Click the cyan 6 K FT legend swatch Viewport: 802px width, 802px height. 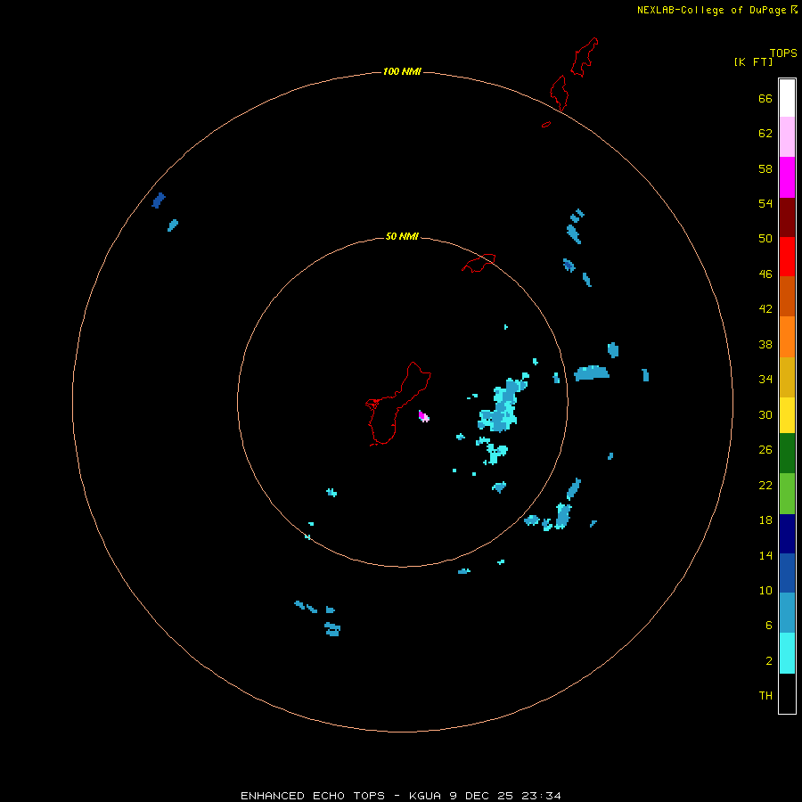pos(787,653)
